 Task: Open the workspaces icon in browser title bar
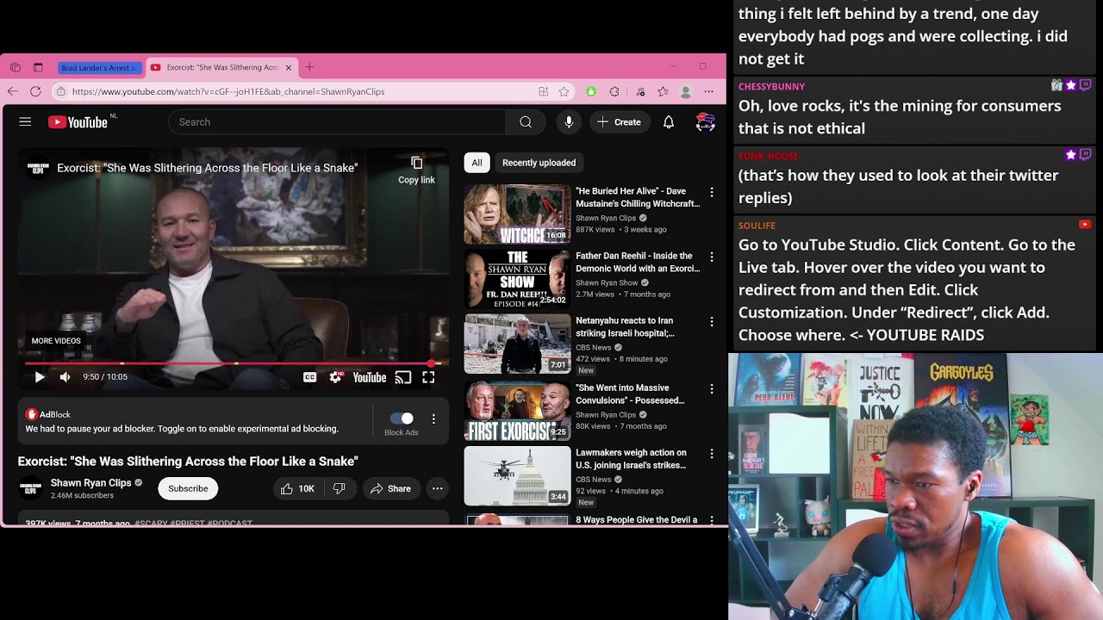pyautogui.click(x=16, y=67)
